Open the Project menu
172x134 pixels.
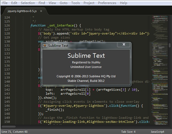tap(89, 3)
